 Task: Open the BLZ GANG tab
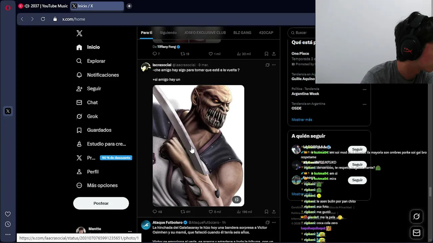[x=242, y=33]
